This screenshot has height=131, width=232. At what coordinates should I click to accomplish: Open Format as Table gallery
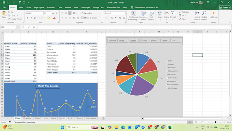[143, 16]
